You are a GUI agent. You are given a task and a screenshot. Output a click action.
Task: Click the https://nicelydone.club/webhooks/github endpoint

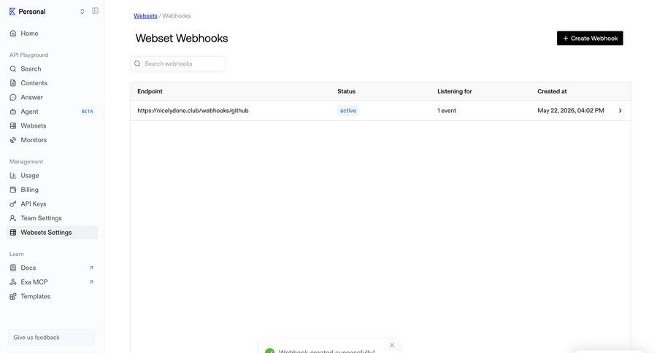[193, 111]
